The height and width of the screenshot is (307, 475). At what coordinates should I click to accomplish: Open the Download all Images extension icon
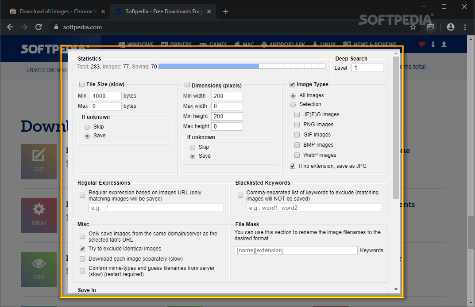pyautogui.click(x=430, y=27)
